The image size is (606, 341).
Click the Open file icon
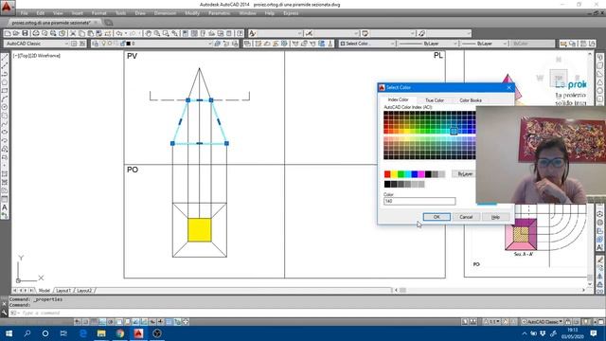tap(16, 34)
